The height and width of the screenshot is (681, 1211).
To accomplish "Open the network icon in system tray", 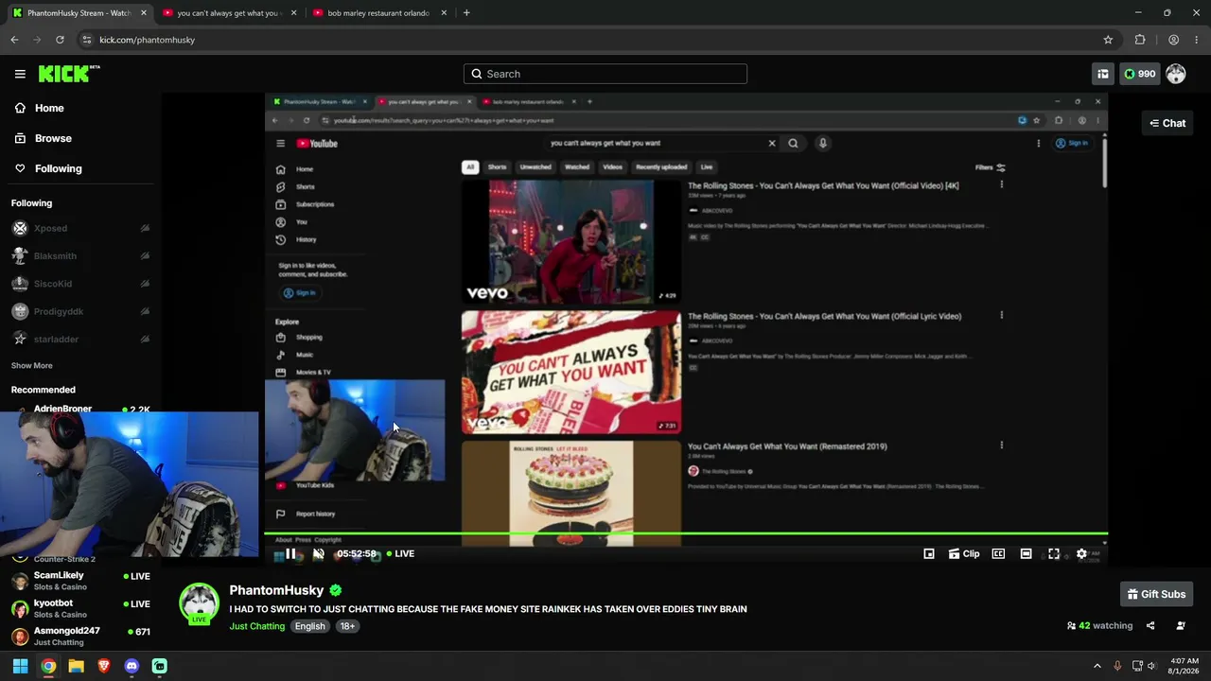I will pyautogui.click(x=1137, y=666).
